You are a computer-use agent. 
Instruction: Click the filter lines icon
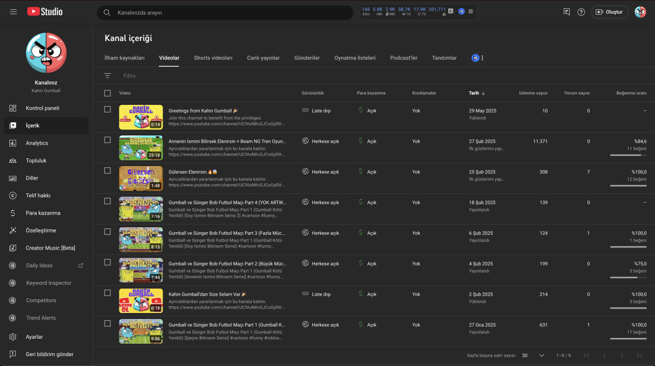[x=108, y=76]
